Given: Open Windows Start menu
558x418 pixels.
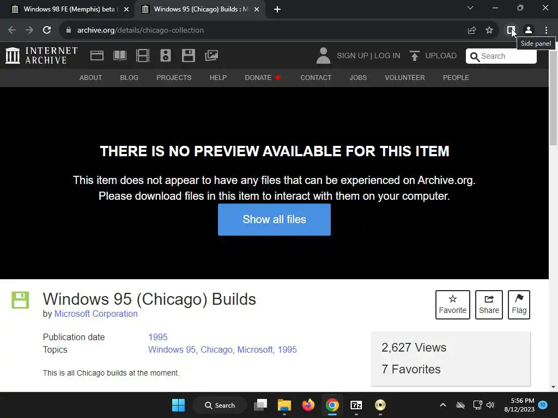Looking at the screenshot, I should (x=178, y=405).
